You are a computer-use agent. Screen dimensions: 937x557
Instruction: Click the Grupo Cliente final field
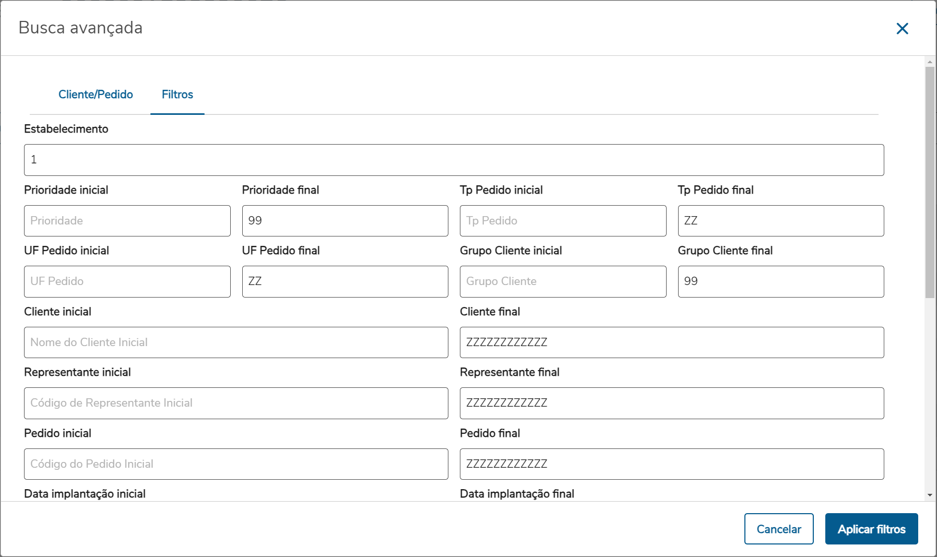pyautogui.click(x=780, y=281)
